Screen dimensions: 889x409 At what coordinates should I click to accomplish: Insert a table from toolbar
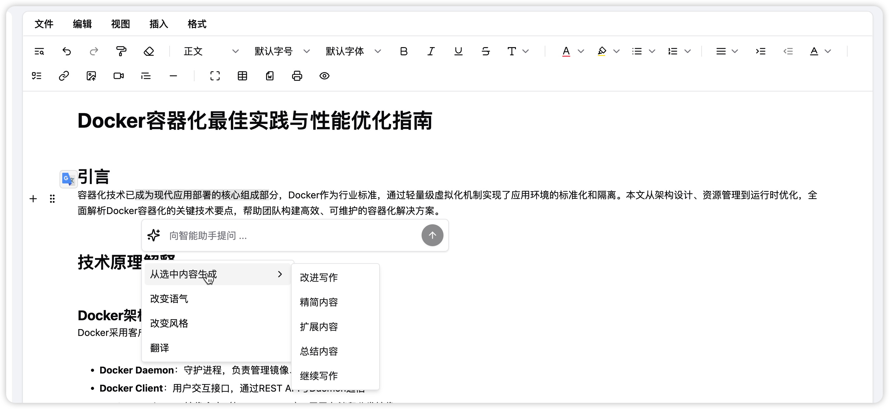242,76
